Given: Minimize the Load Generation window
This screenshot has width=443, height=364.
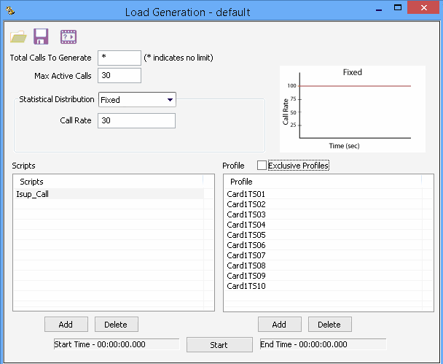Looking at the screenshot, I should click(x=379, y=9).
